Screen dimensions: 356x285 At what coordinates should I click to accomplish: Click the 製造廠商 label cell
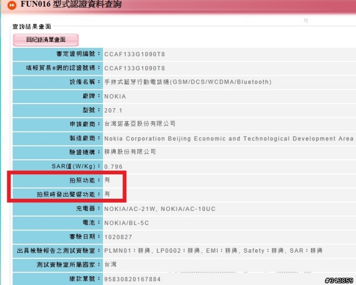pyautogui.click(x=58, y=139)
